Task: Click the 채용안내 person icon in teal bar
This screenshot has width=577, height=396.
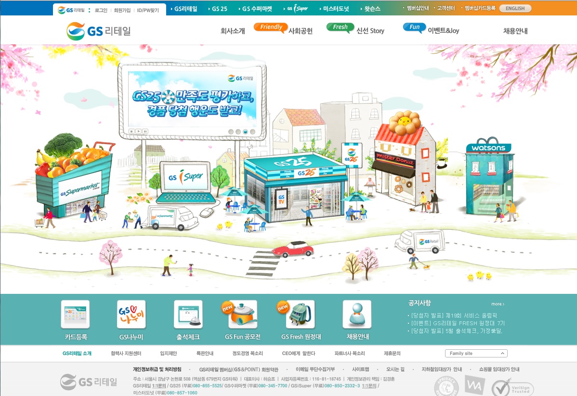Action: pyautogui.click(x=357, y=314)
